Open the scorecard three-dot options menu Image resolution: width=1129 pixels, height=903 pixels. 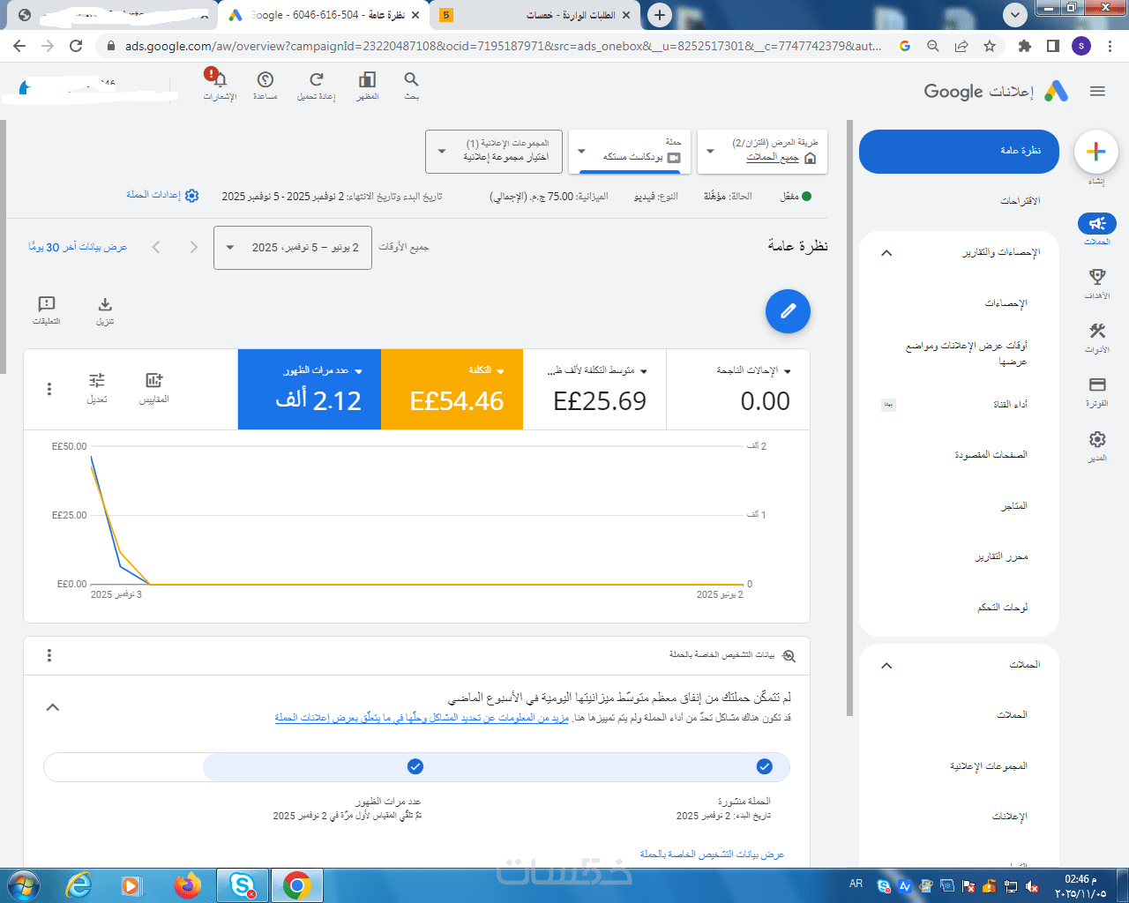[49, 389]
